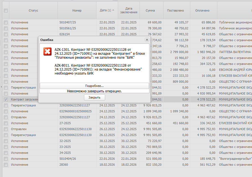Viewport: 252px width, 177px height.
Task: Sort the table by the Статус column
Action: coord(34,10)
